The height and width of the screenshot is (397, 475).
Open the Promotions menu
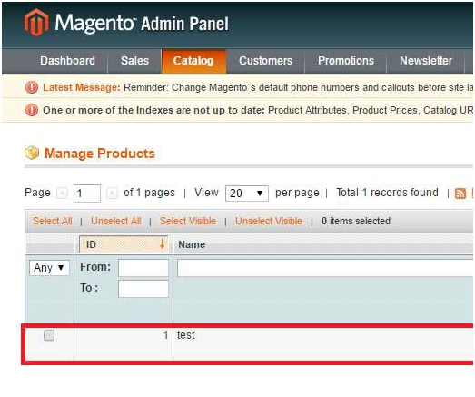tap(346, 61)
